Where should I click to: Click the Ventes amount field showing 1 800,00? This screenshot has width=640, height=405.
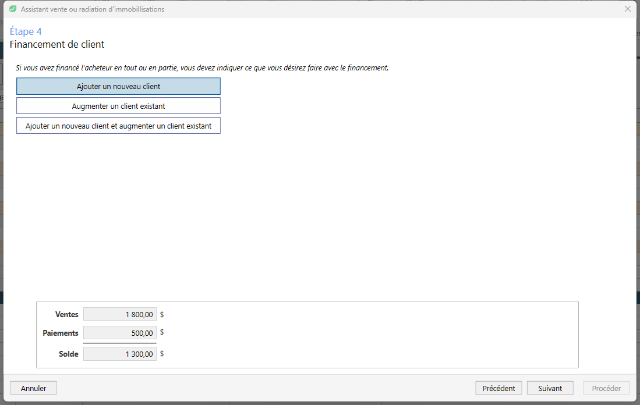pyautogui.click(x=120, y=314)
